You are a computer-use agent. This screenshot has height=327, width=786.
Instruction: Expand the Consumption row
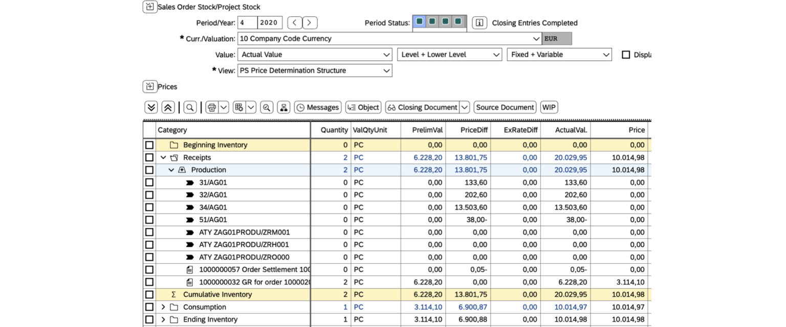click(163, 307)
